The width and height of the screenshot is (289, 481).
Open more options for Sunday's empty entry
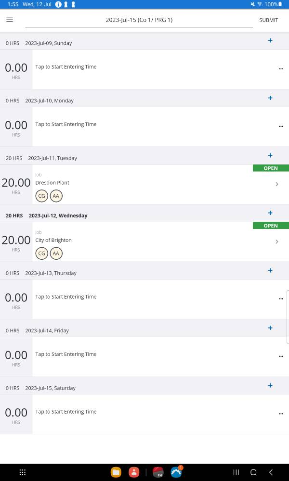coord(281,69)
